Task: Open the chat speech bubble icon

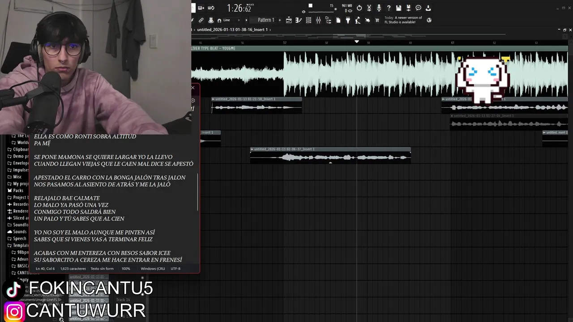Action: pos(418,8)
